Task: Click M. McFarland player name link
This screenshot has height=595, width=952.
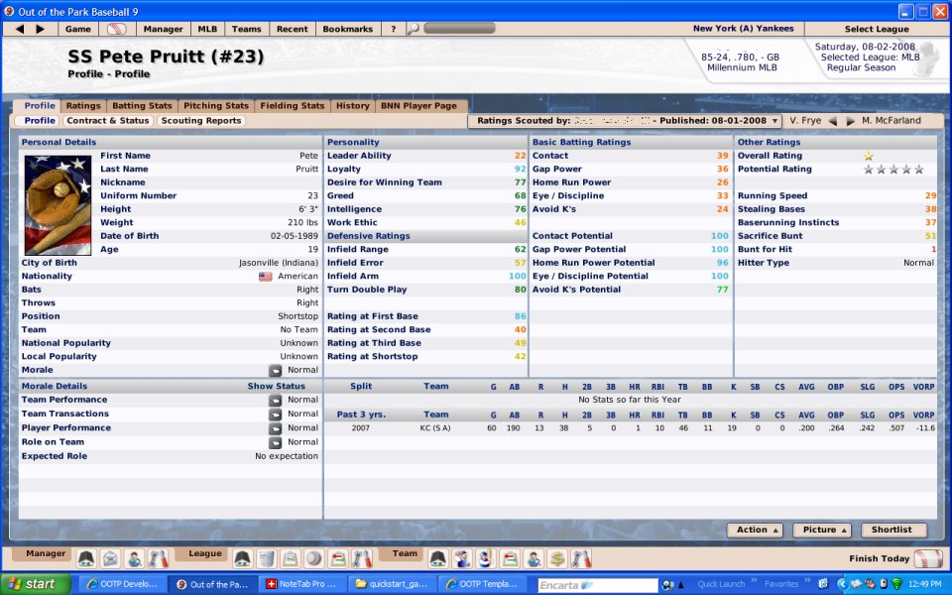Action: (892, 121)
